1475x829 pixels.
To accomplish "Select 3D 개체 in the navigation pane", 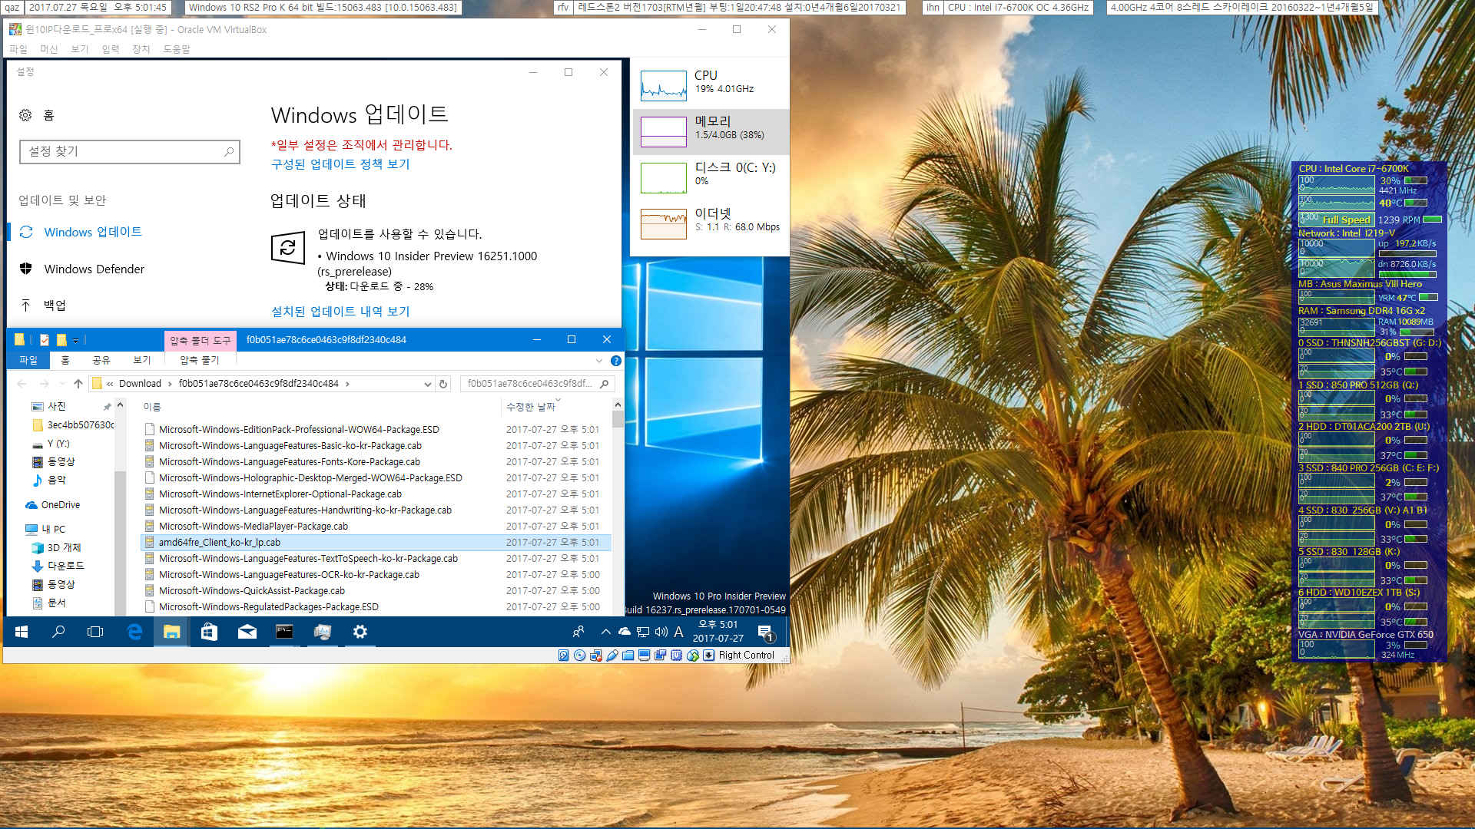I will [64, 548].
